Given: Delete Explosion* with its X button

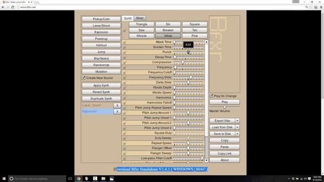Looking at the screenshot, I should [x=117, y=111].
